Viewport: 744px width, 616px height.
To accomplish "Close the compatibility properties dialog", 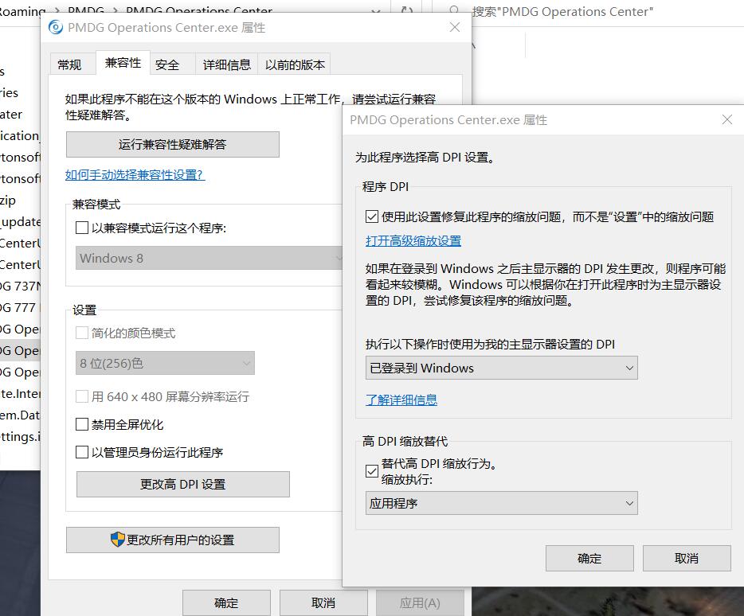I will 455,28.
